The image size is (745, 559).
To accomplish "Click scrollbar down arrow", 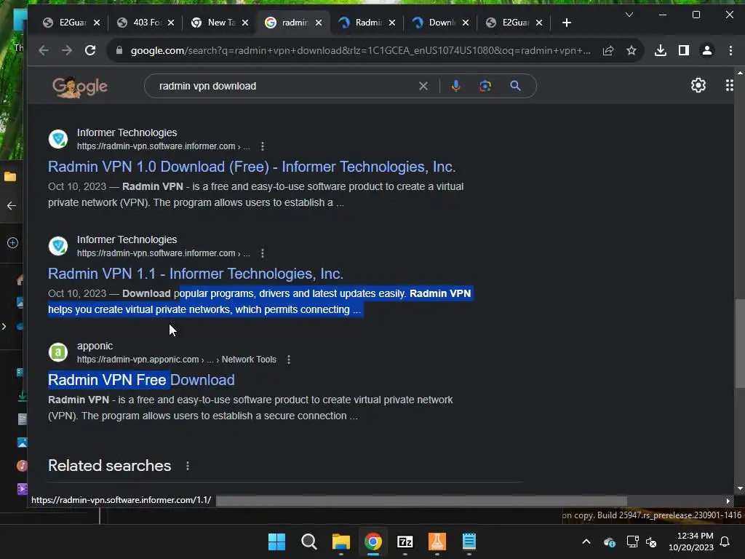I will [740, 488].
